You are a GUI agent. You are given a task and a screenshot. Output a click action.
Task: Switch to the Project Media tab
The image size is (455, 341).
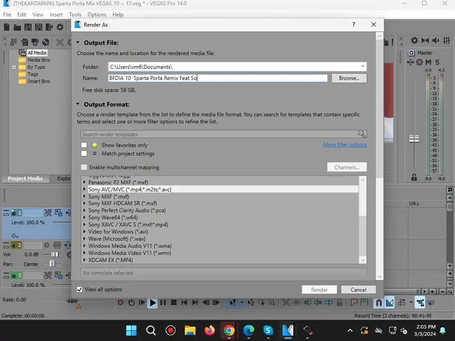[x=25, y=178]
